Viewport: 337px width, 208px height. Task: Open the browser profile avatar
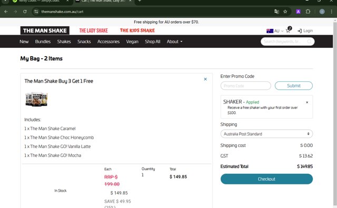(x=322, y=12)
